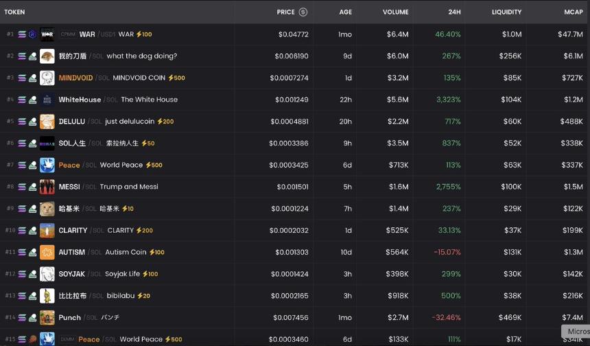
Task: Toggle the dollar currency icon next to PRICE
Action: [x=303, y=12]
